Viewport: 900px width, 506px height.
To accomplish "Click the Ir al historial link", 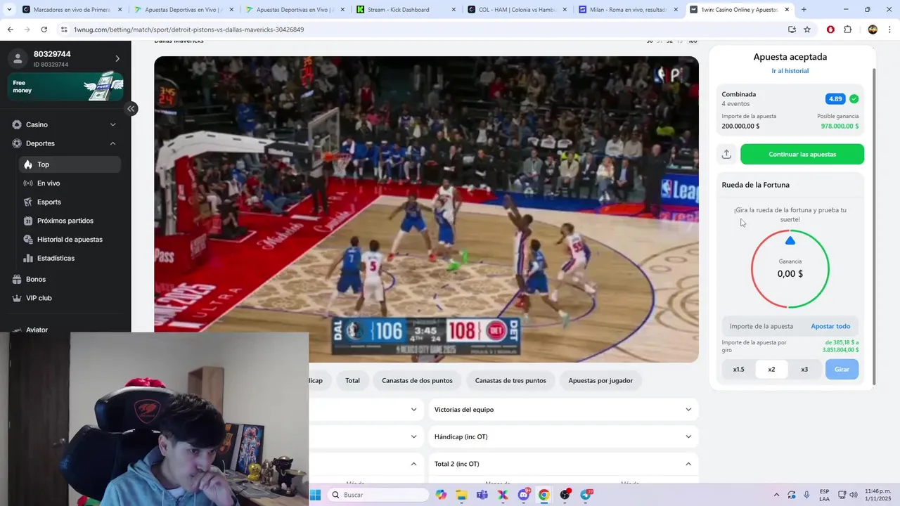I will coord(790,71).
